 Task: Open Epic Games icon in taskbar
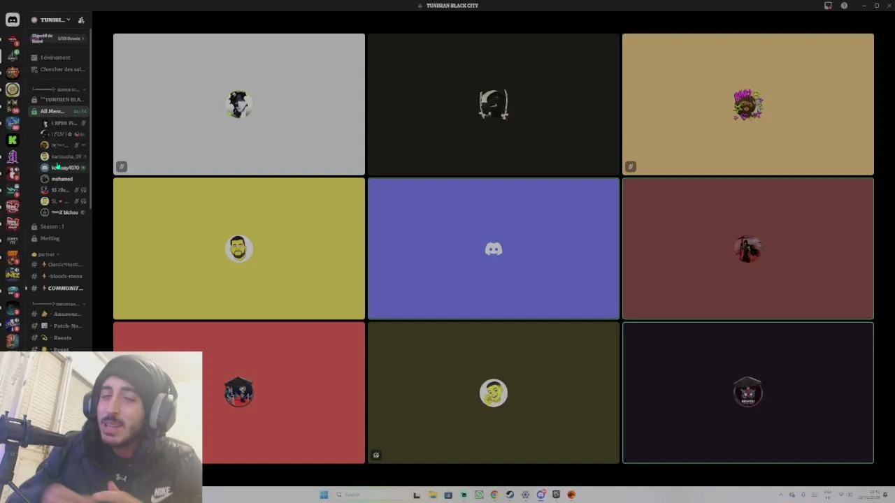click(x=556, y=495)
